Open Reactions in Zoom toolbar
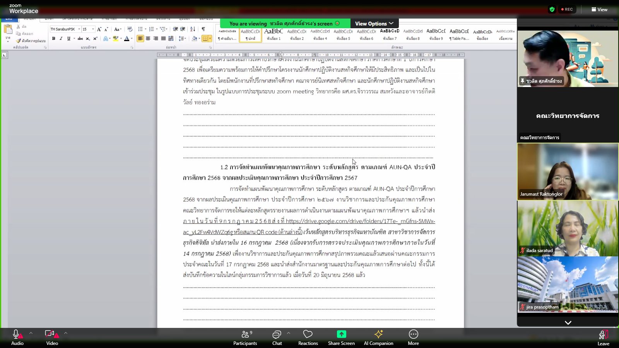This screenshot has width=619, height=348. point(308,338)
